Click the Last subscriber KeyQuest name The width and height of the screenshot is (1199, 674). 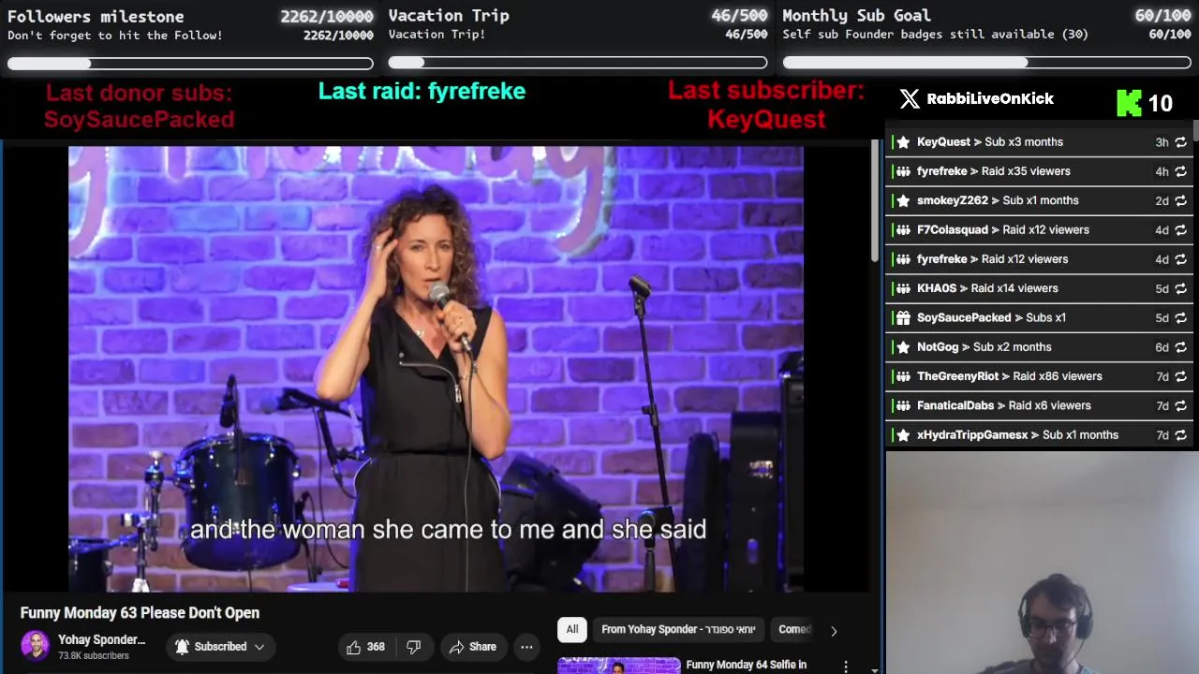tap(766, 119)
